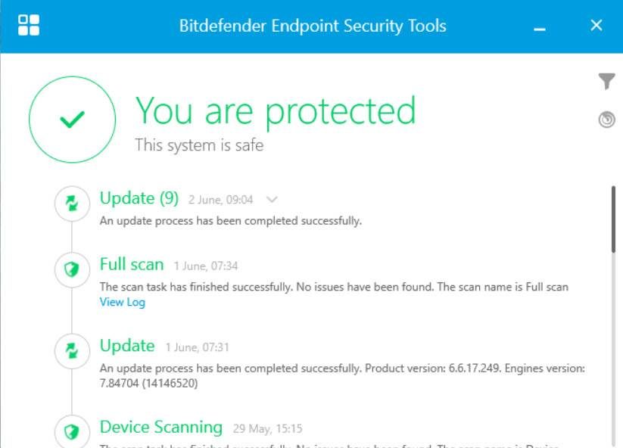The width and height of the screenshot is (623, 448).
Task: Click the vertical scrollbar thumb
Action: tap(613, 219)
